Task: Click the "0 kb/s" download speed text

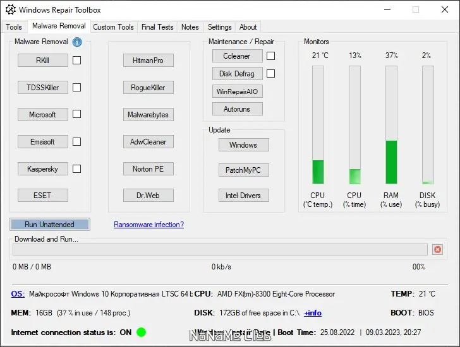Action: coord(221,267)
